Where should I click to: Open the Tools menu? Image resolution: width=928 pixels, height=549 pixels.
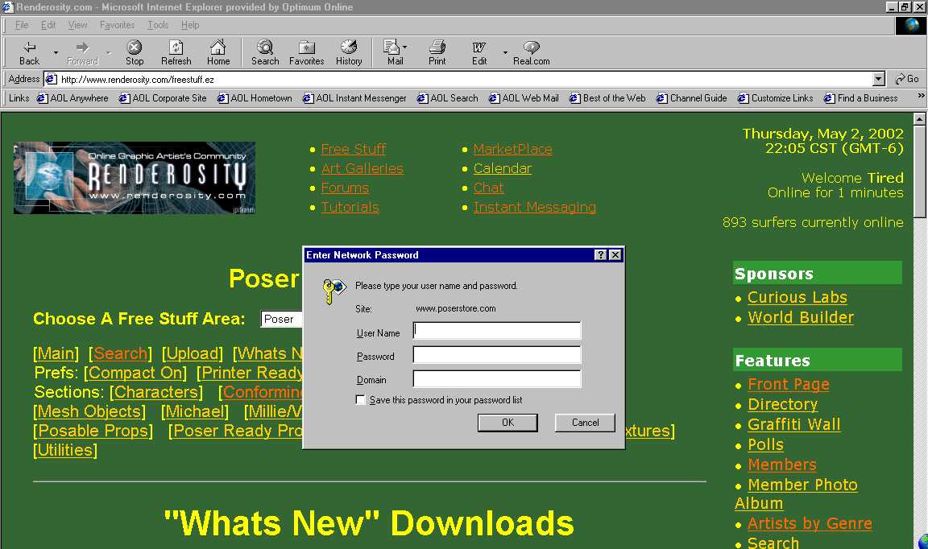pos(158,25)
